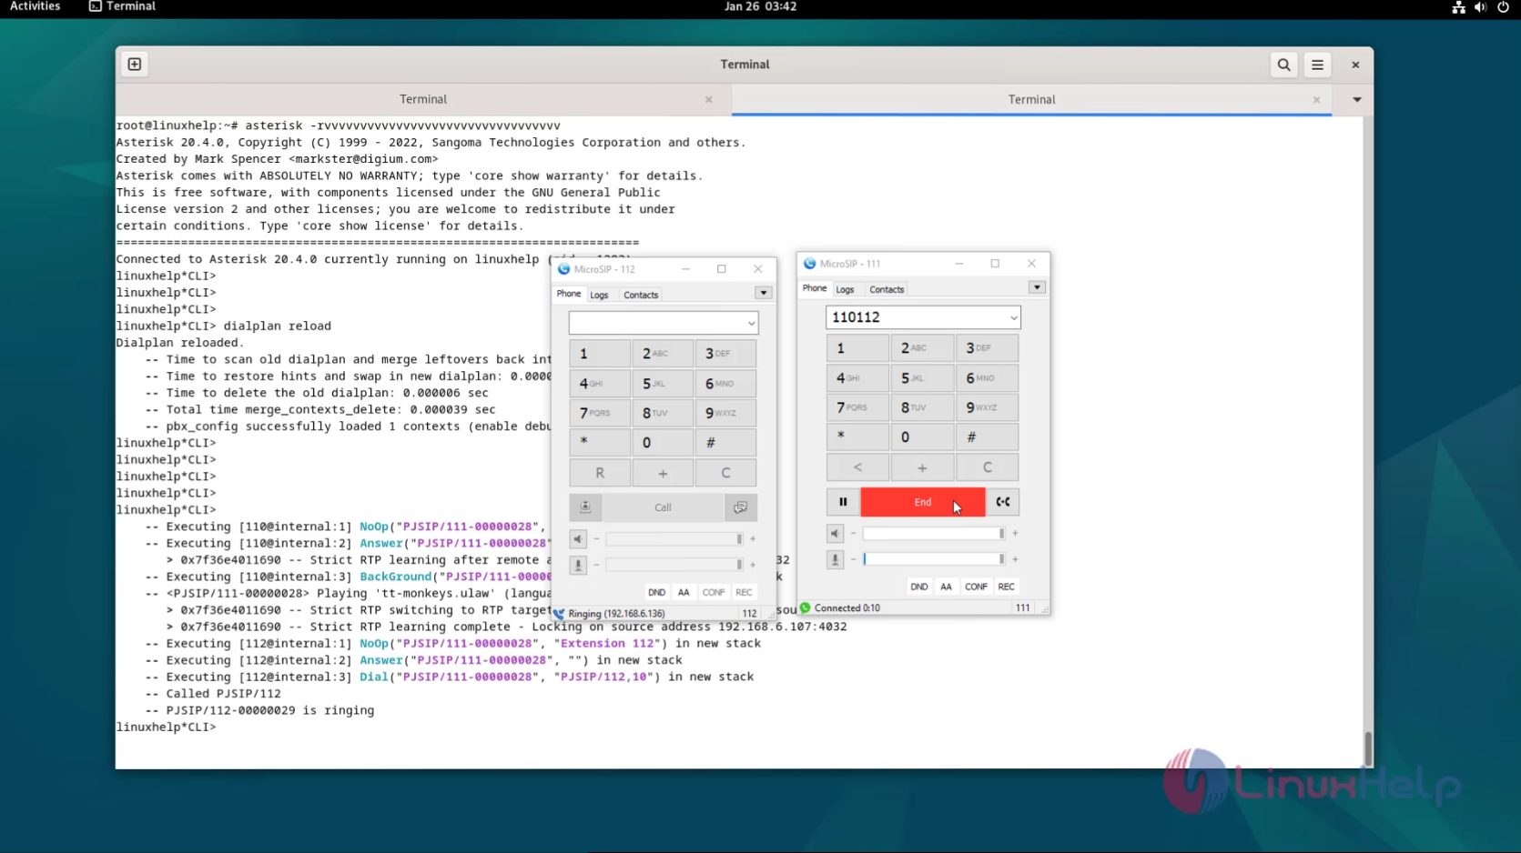Click the clock Jan 26 03:42

click(760, 6)
